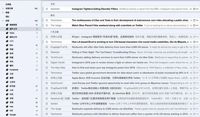Screen dimensions: 200x117
Task: Click the 今天 date group header
Action: pyautogui.click(x=52, y=4)
